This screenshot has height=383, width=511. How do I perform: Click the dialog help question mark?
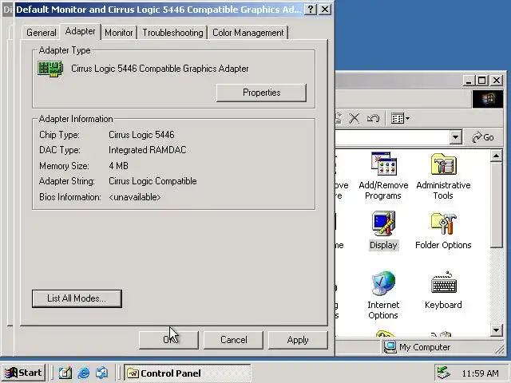point(311,9)
